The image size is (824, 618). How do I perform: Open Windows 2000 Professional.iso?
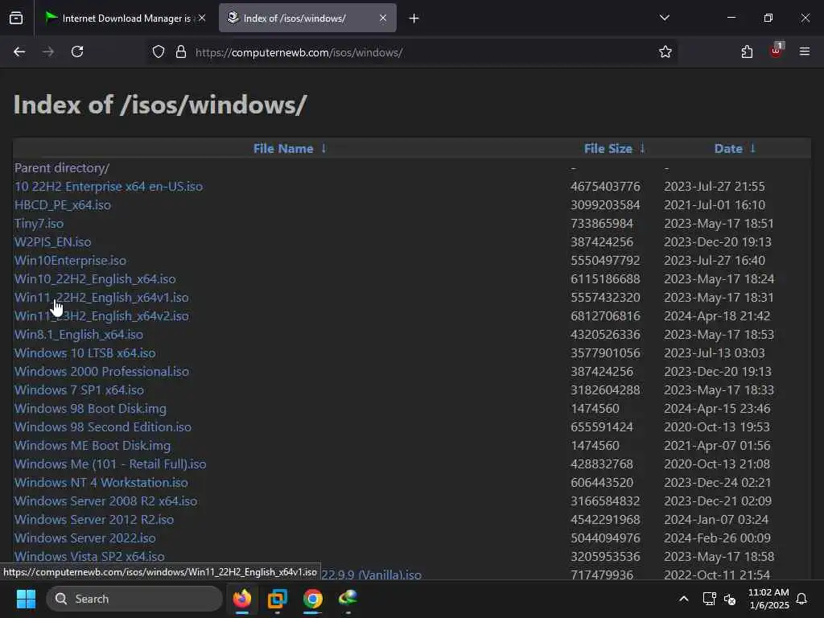point(101,372)
